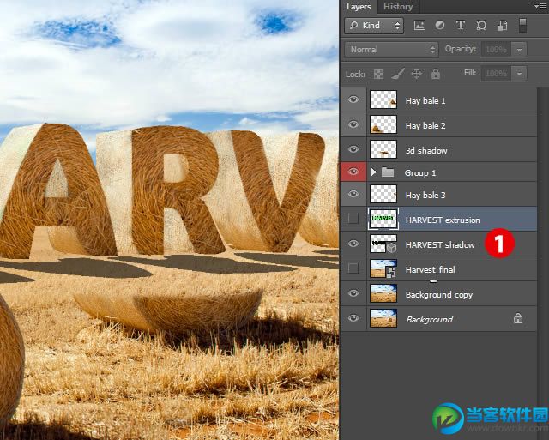
Task: Open the Kind filter dropdown
Action: tap(374, 26)
